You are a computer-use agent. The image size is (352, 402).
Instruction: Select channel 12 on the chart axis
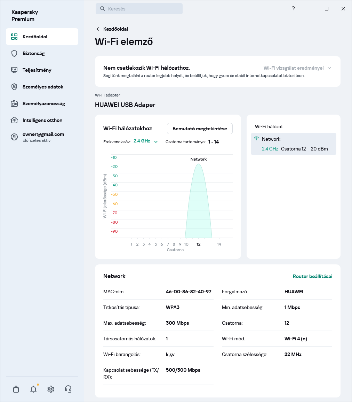[198, 244]
